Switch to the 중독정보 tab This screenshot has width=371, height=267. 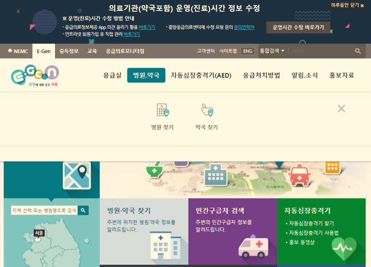(x=69, y=51)
